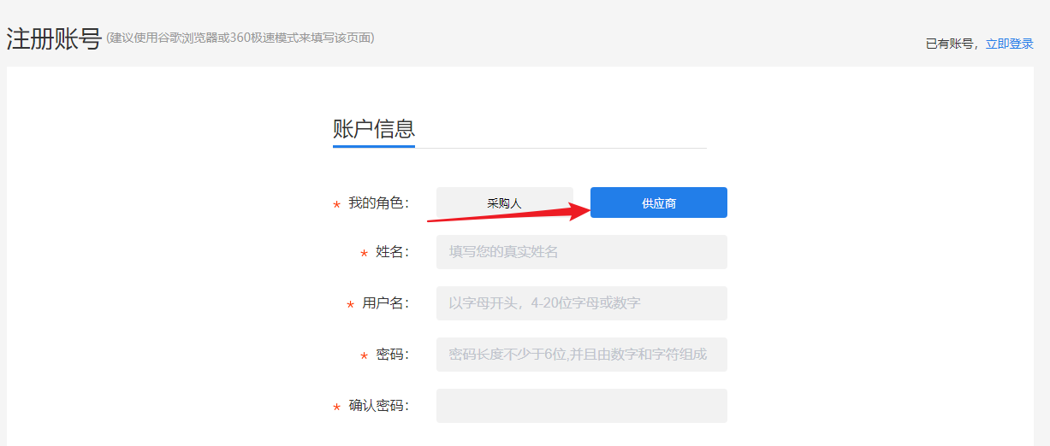This screenshot has height=446, width=1050.
Task: Click the 确认密码 field label
Action: point(377,406)
